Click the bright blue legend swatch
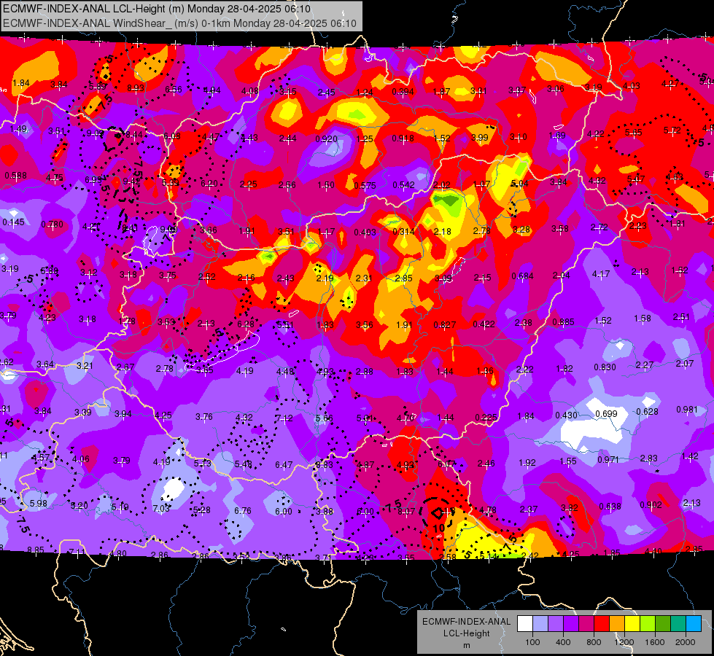This screenshot has height=656, width=714. pyautogui.click(x=694, y=624)
